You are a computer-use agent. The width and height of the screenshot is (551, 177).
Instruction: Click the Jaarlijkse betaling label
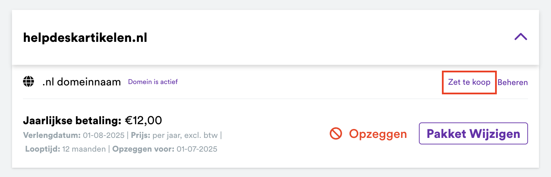72,121
